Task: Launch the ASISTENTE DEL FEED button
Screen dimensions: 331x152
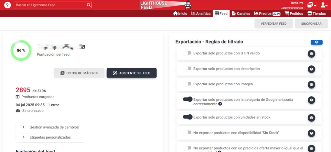Action: [x=132, y=73]
